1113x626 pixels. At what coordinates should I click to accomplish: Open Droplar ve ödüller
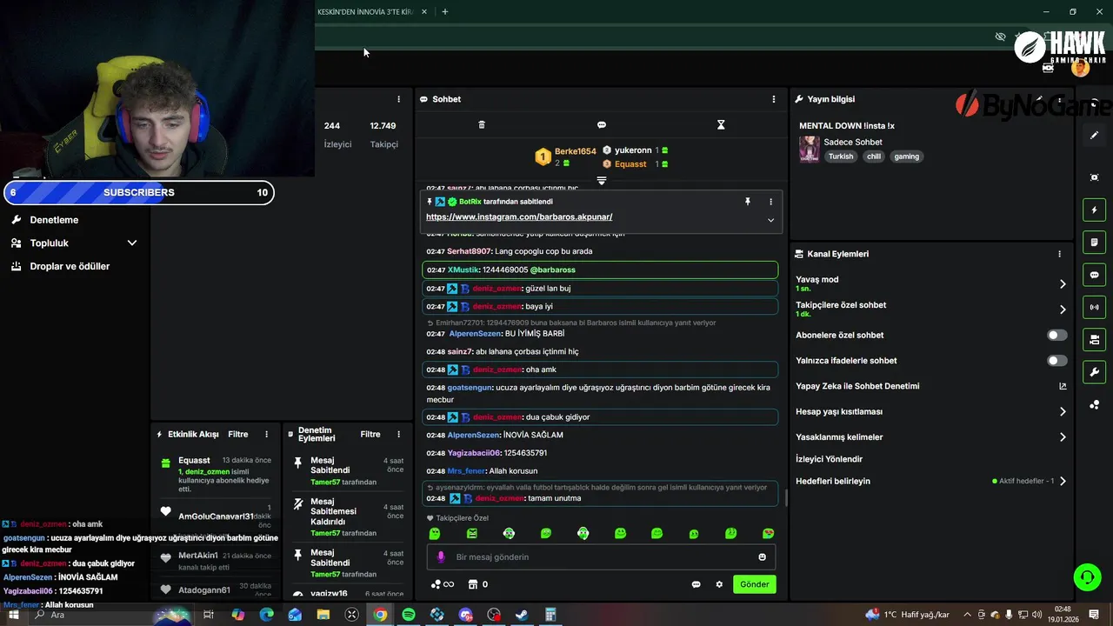[70, 266]
